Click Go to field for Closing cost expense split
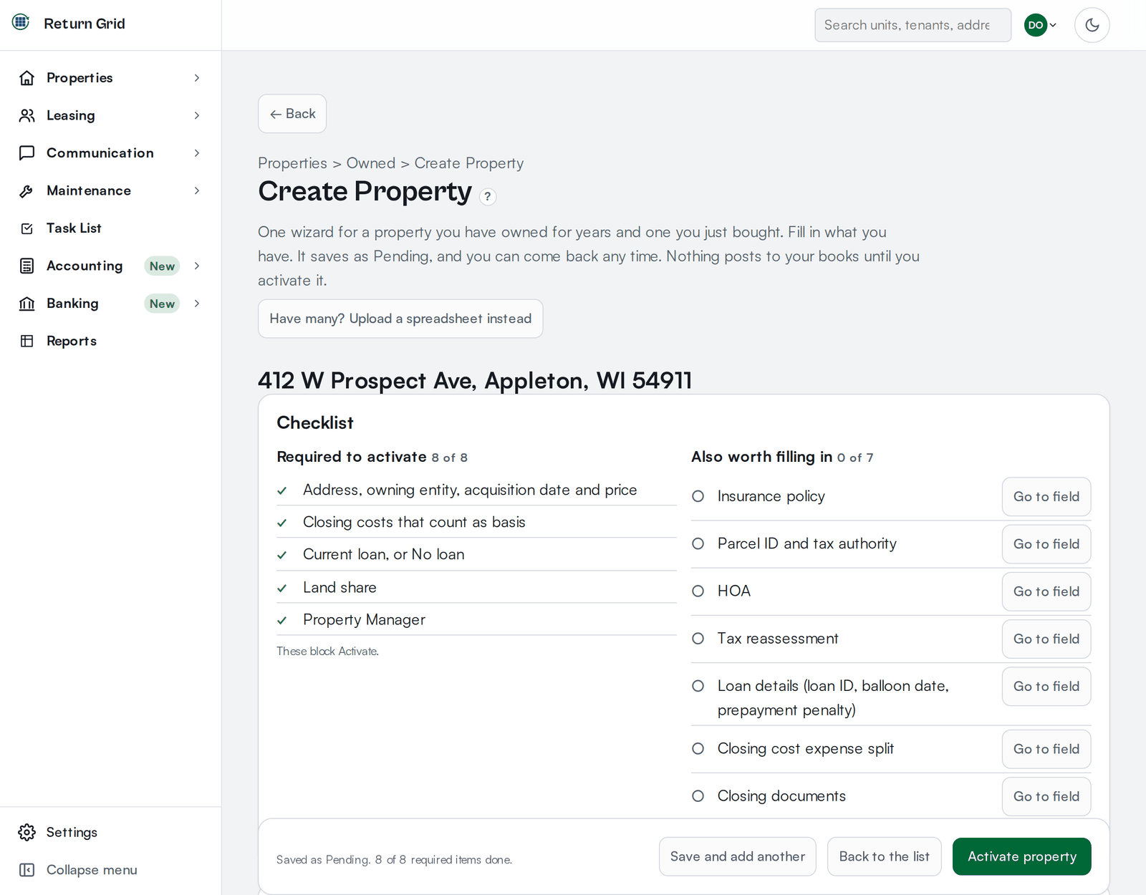This screenshot has width=1146, height=895. [1046, 749]
